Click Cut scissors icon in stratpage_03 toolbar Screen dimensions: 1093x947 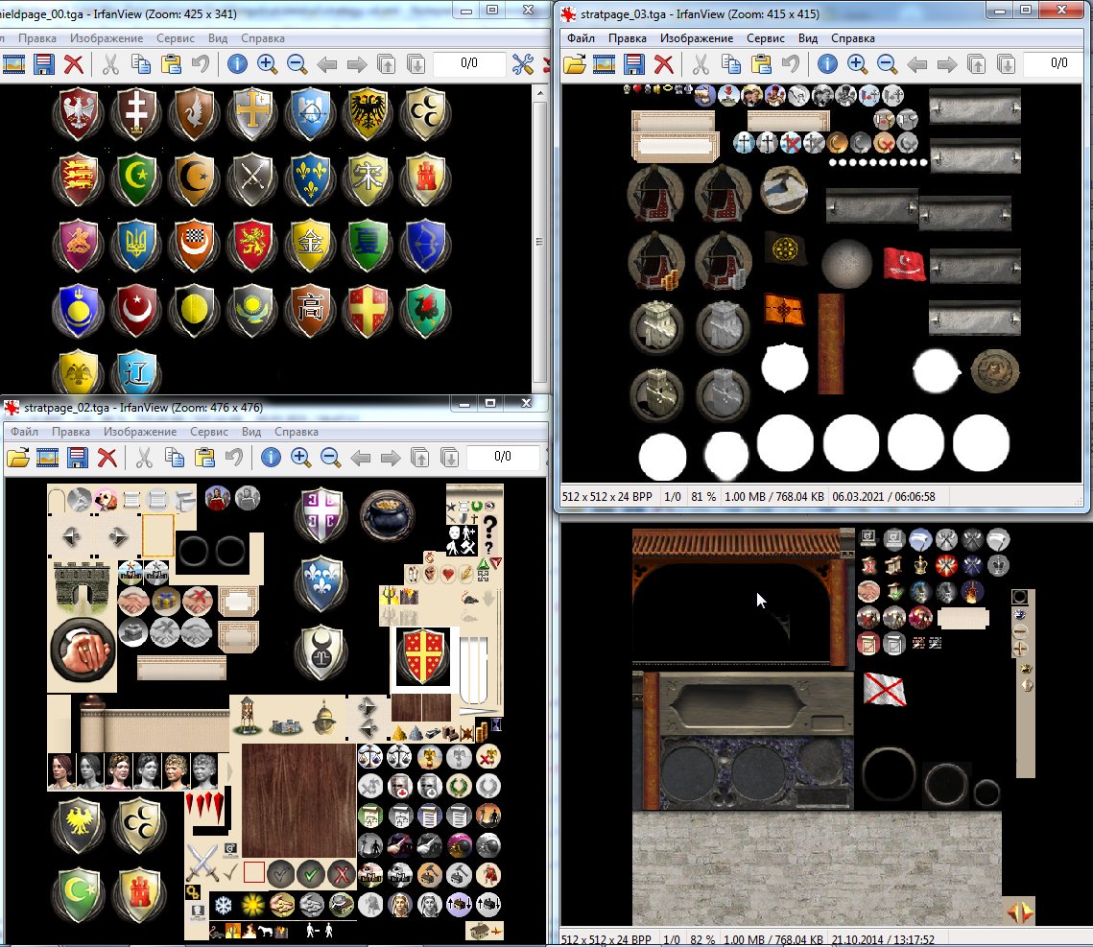(701, 65)
